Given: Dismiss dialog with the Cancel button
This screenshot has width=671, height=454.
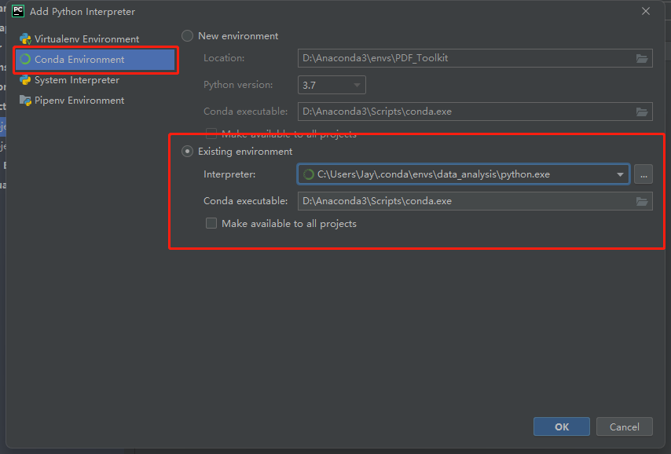Looking at the screenshot, I should (x=625, y=427).
